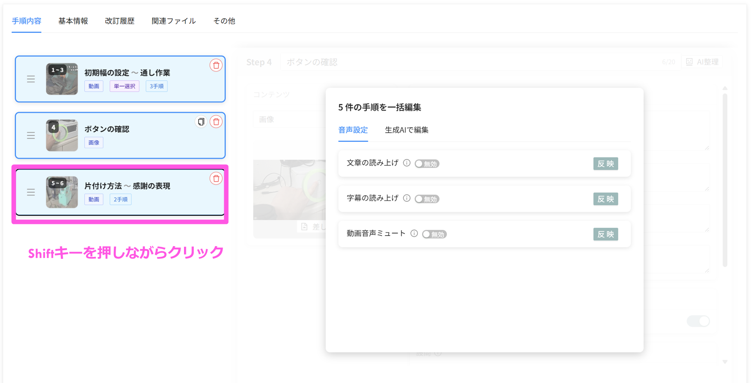Image resolution: width=751 pixels, height=383 pixels.
Task: Open the 改訂履歴 tab
Action: tap(119, 21)
